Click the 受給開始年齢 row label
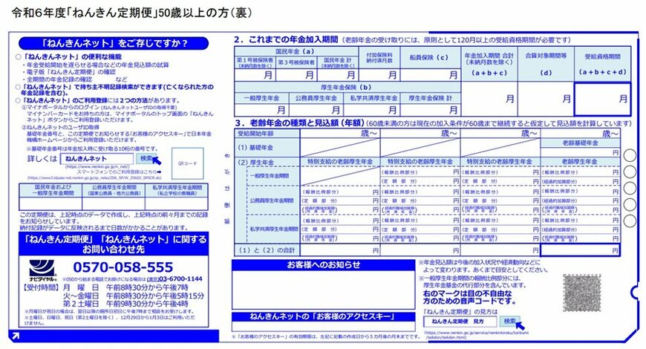The image size is (646, 349). (267, 134)
